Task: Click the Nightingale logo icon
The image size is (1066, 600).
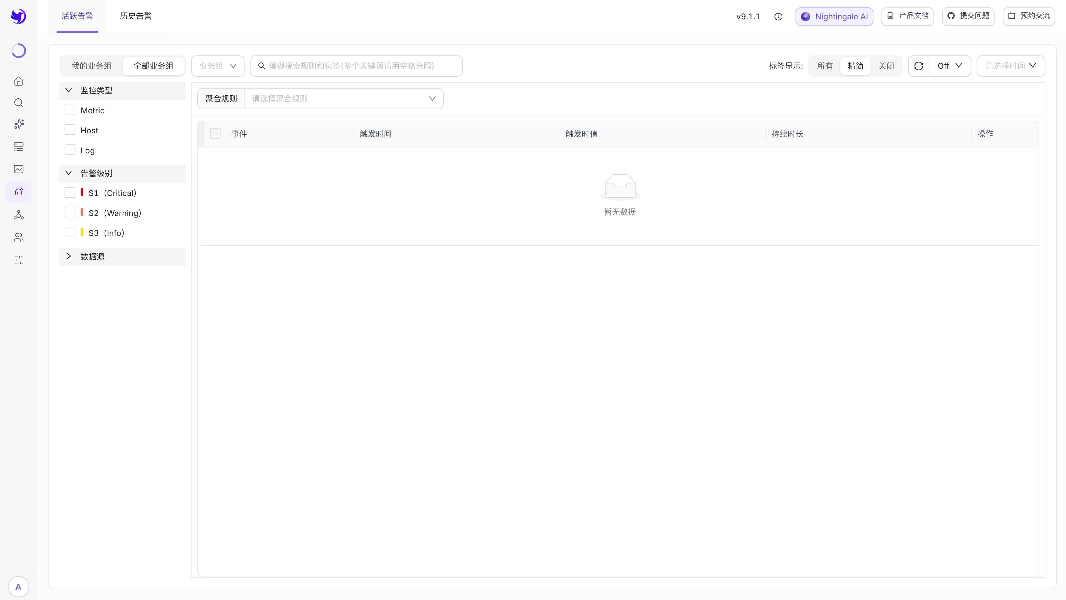Action: (18, 17)
